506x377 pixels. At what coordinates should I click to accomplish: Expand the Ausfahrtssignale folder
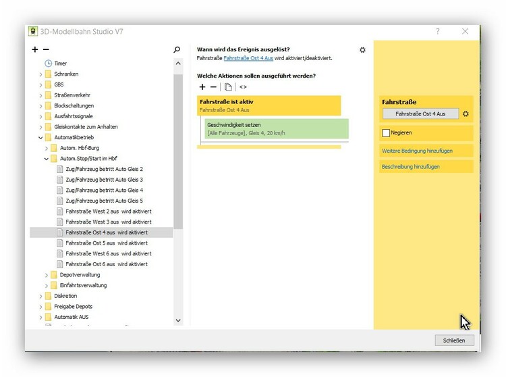pos(40,117)
